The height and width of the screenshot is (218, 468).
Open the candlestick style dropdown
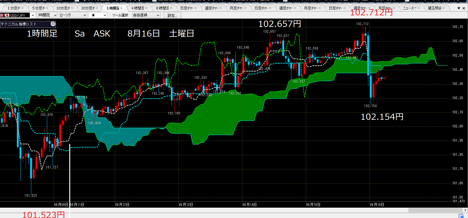pyautogui.click(x=97, y=15)
